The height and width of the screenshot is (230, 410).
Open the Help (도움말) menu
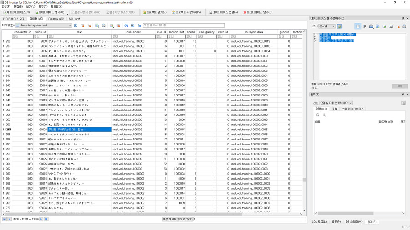point(56,7)
